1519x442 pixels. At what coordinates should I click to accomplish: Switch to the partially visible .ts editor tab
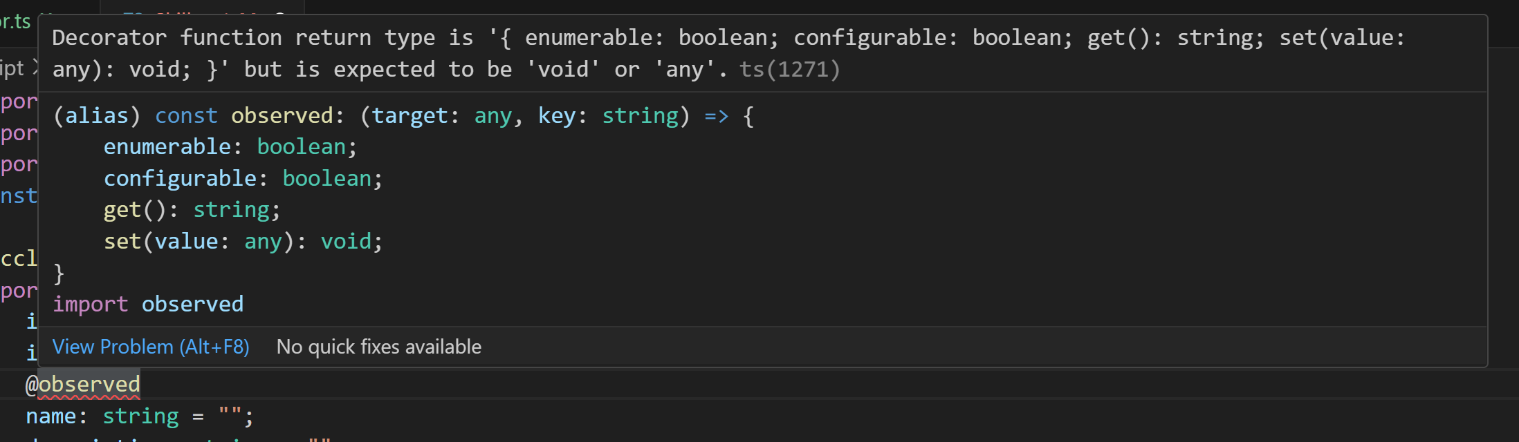(15, 22)
